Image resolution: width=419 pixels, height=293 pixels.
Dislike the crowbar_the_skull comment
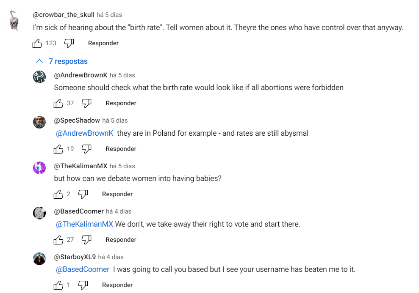tap(69, 43)
